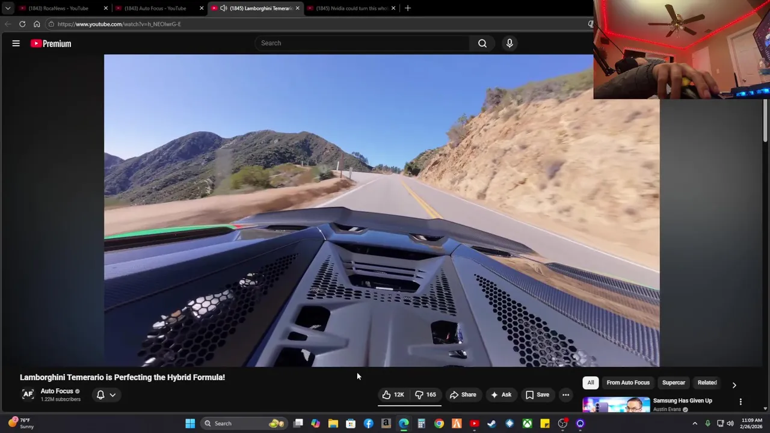770x433 pixels.
Task: Open Steam from taskbar
Action: pos(491,423)
